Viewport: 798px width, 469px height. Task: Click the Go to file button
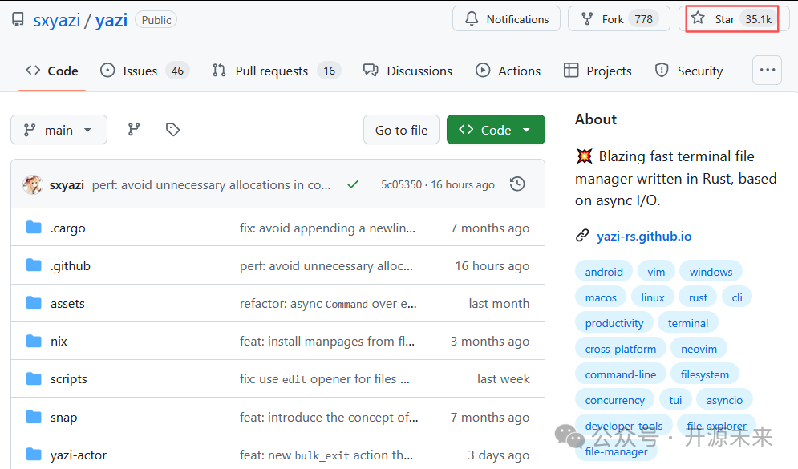401,130
